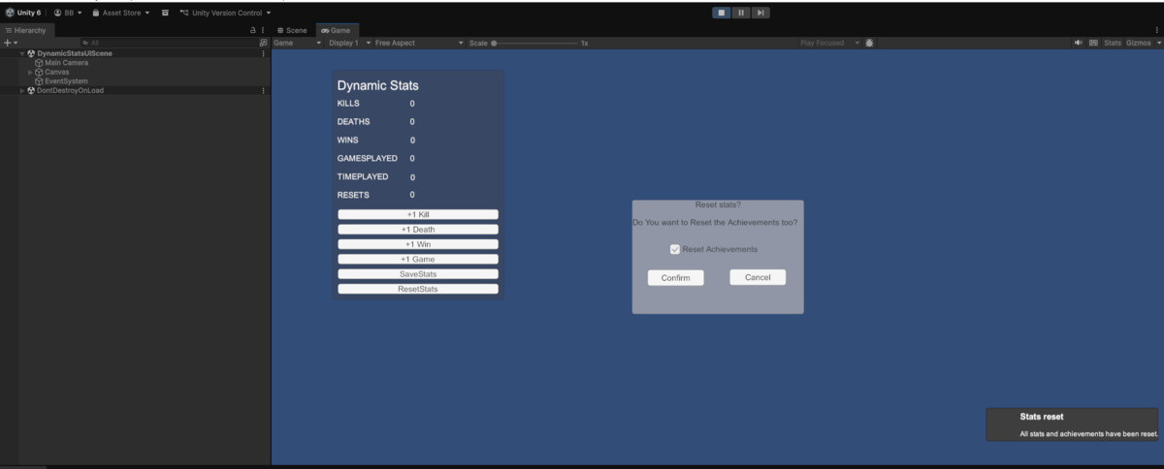
Task: Expand the DontDestroyOnLoad scene
Action: [x=22, y=90]
